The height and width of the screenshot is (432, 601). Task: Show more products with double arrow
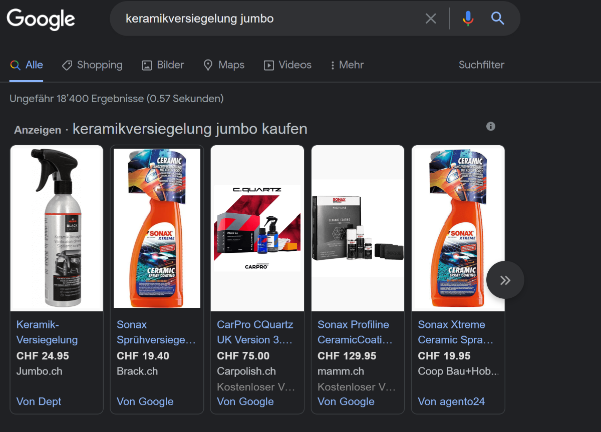(x=505, y=280)
